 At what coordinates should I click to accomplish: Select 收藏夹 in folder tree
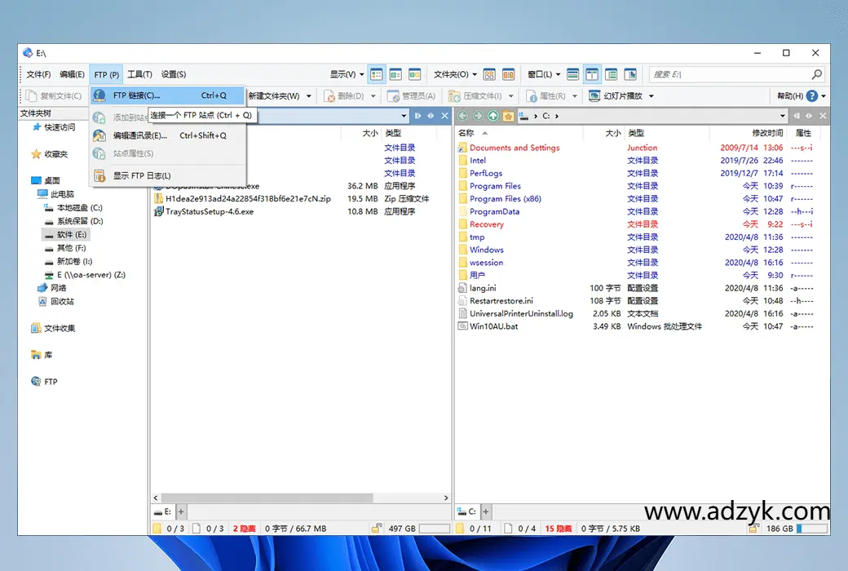[x=50, y=153]
